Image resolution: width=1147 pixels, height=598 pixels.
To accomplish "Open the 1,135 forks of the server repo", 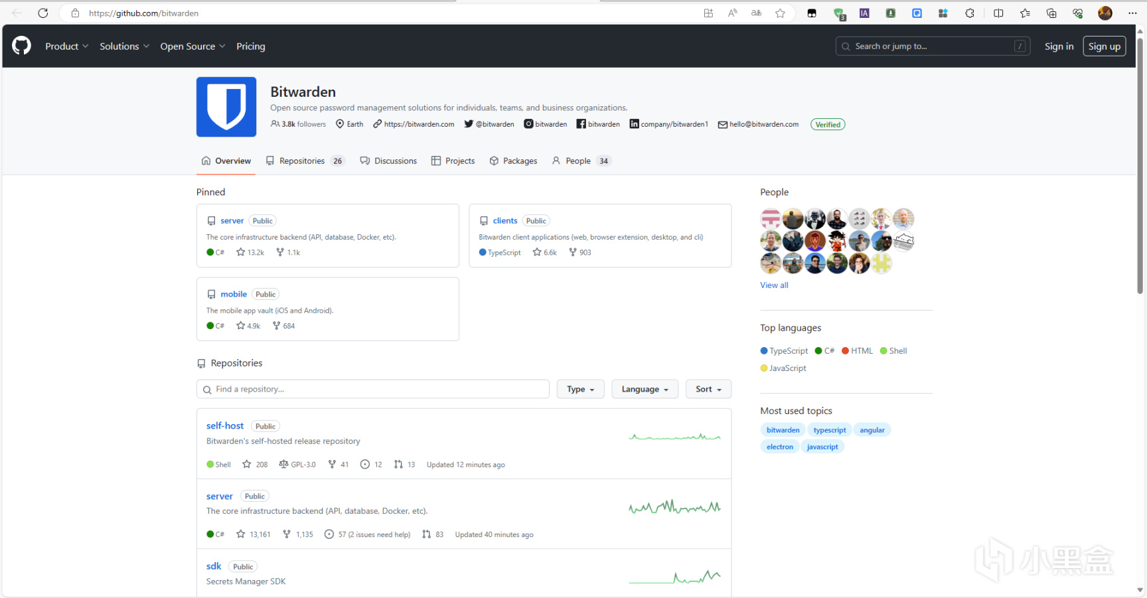I will [x=298, y=534].
